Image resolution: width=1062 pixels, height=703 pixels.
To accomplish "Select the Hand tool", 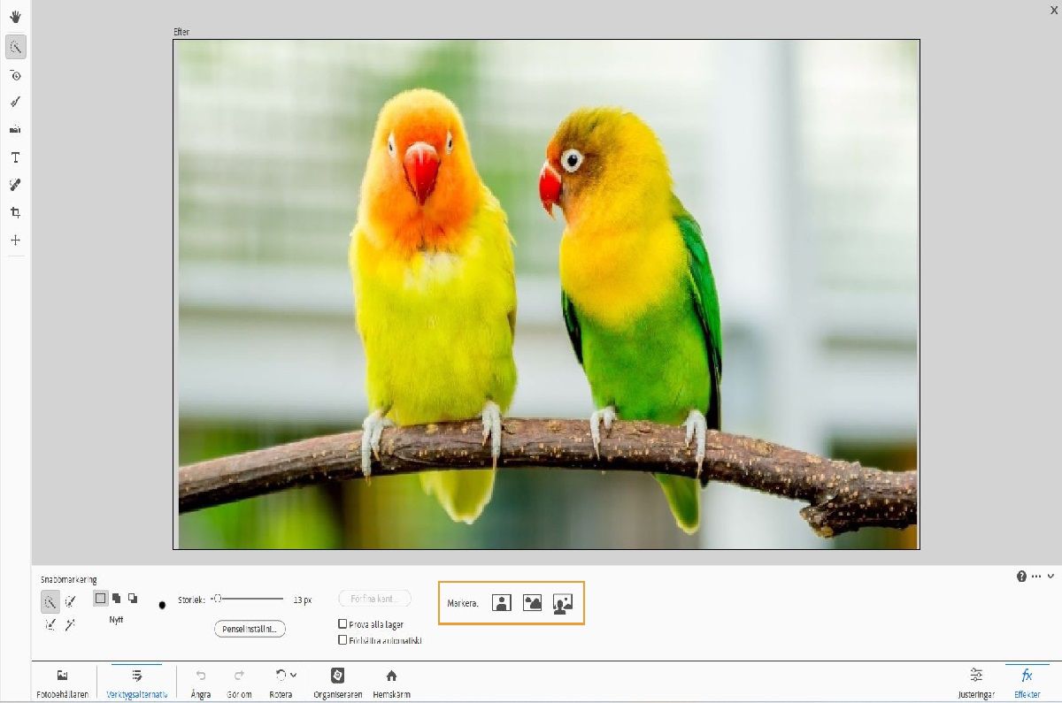I will [x=15, y=19].
